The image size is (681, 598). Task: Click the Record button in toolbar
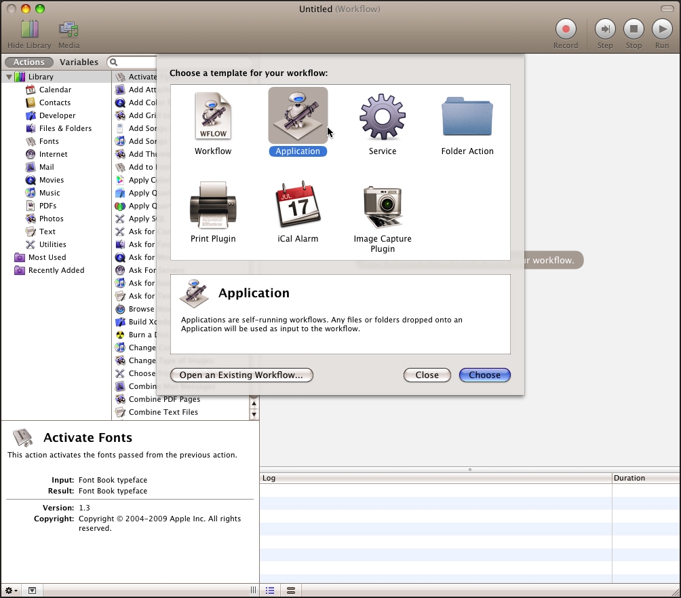566,29
